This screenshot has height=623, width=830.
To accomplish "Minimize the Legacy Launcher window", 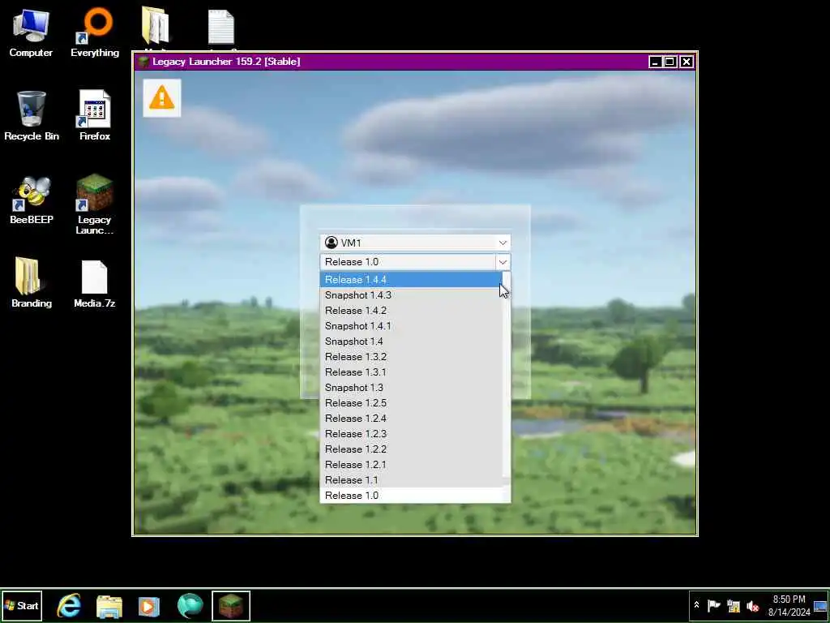I will pos(655,62).
